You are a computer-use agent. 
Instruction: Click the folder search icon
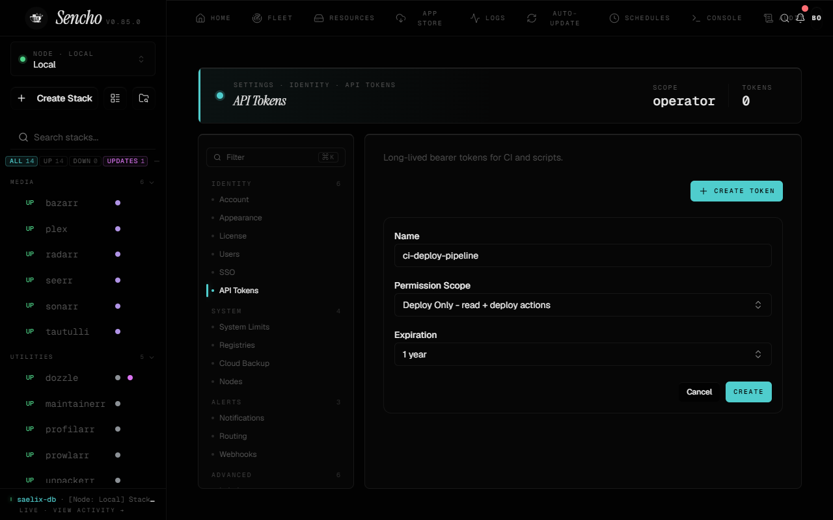[x=144, y=98]
